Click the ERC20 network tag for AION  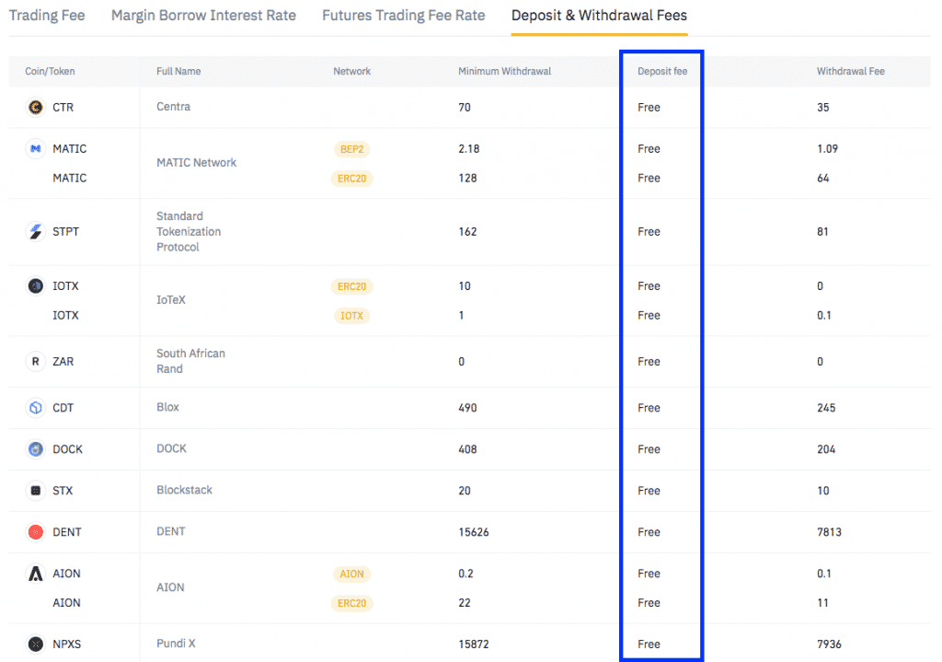pyautogui.click(x=351, y=603)
